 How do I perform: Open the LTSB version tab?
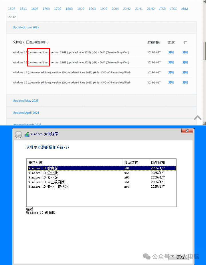[x=162, y=9]
